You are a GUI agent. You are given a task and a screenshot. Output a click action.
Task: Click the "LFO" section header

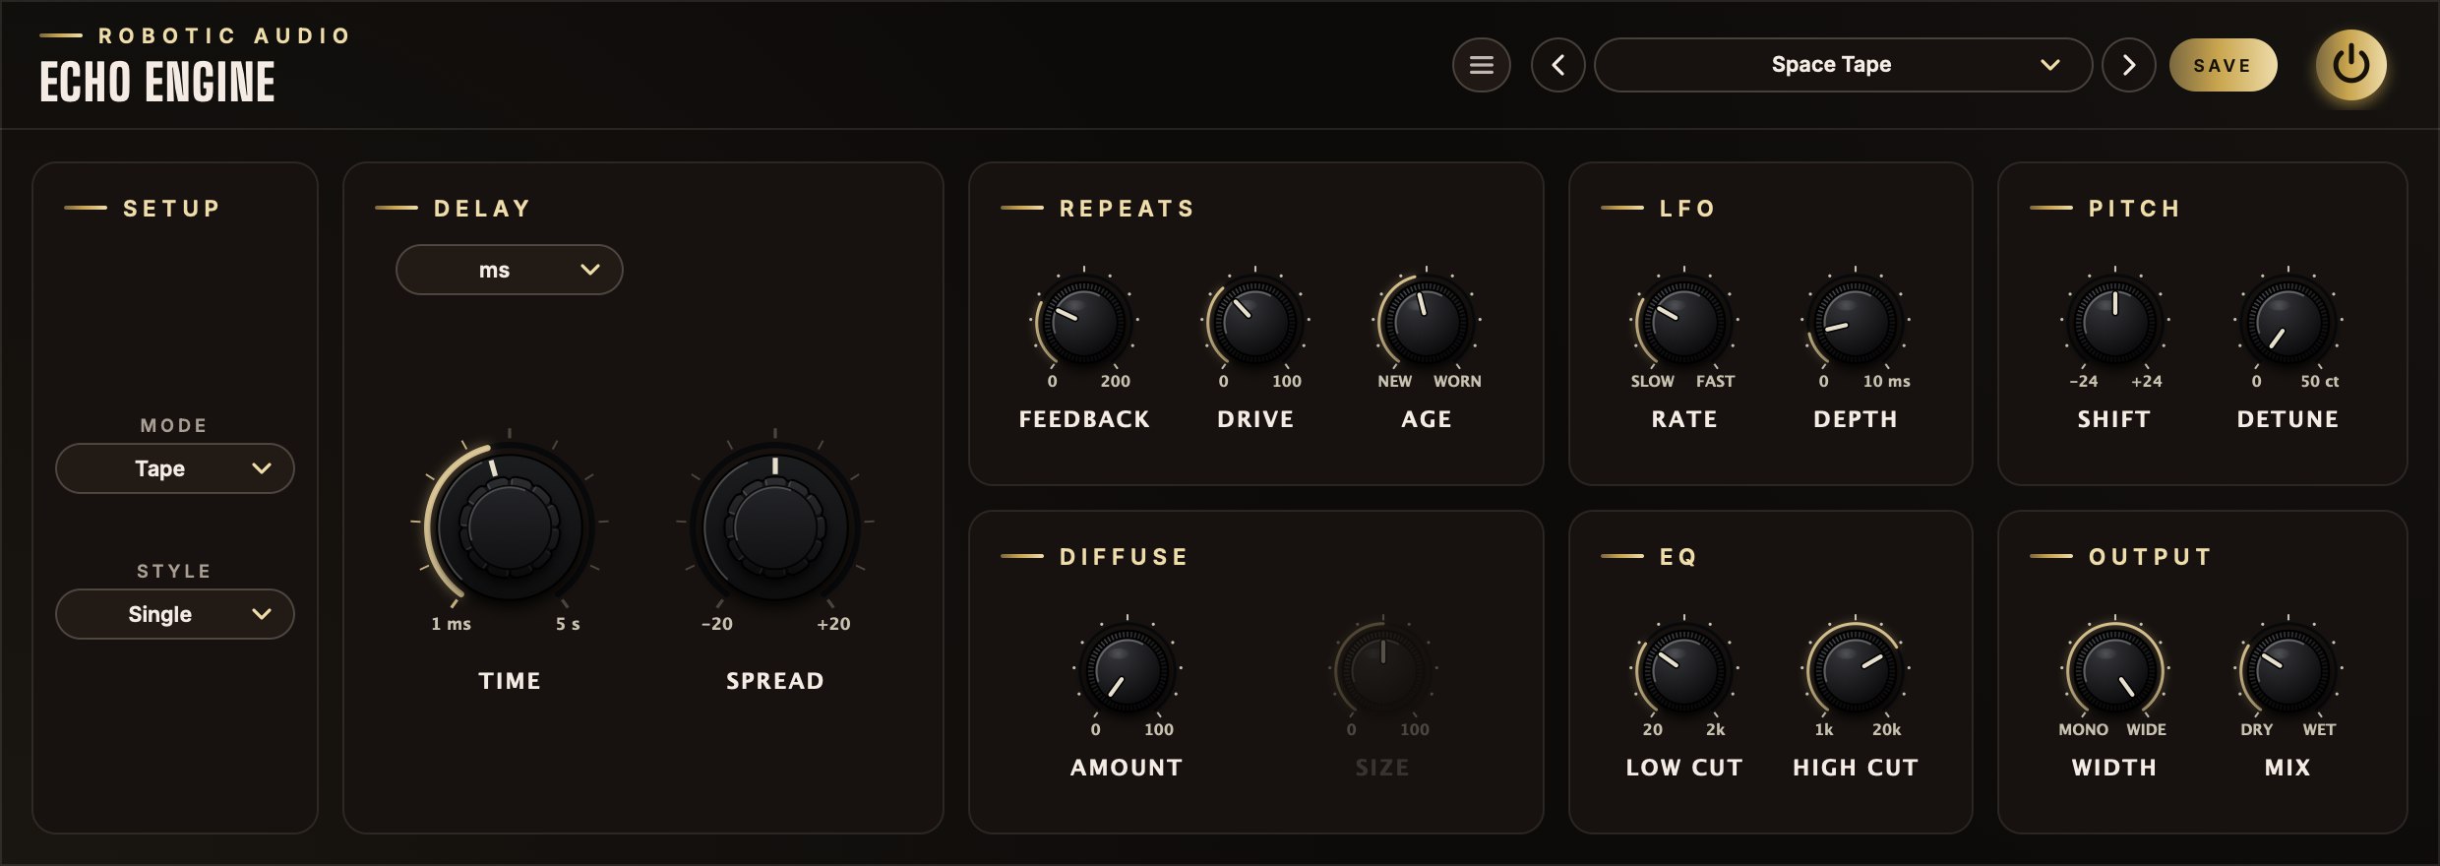1687,209
